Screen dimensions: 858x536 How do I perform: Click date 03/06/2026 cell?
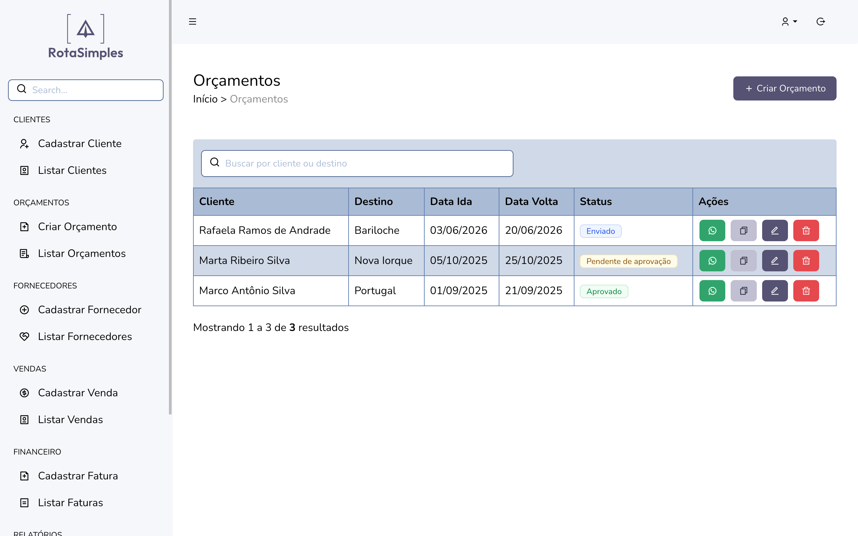click(x=461, y=230)
